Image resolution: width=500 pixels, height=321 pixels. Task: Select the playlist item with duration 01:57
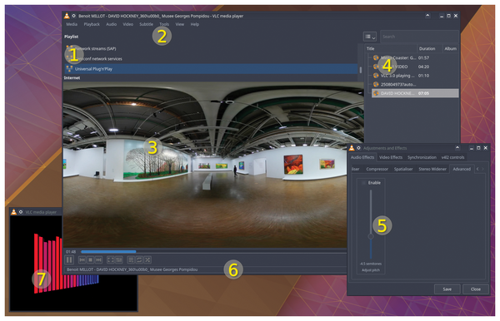coord(415,57)
